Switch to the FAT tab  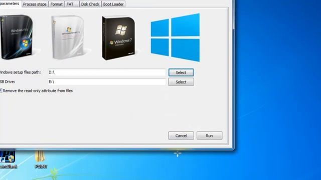tap(72, 4)
